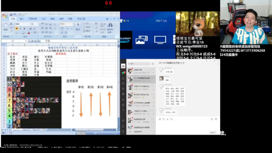This screenshot has width=272, height=153.
Task: Zoom in with Excel's plus button
Action: (x=115, y=133)
